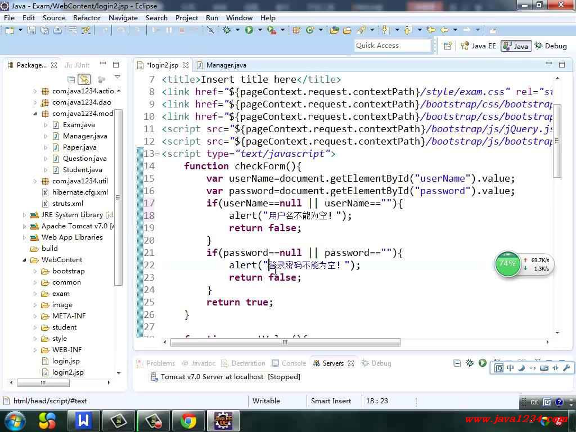This screenshot has height=432, width=576.
Task: Open Package Explorer view menu triangle
Action: (x=117, y=78)
